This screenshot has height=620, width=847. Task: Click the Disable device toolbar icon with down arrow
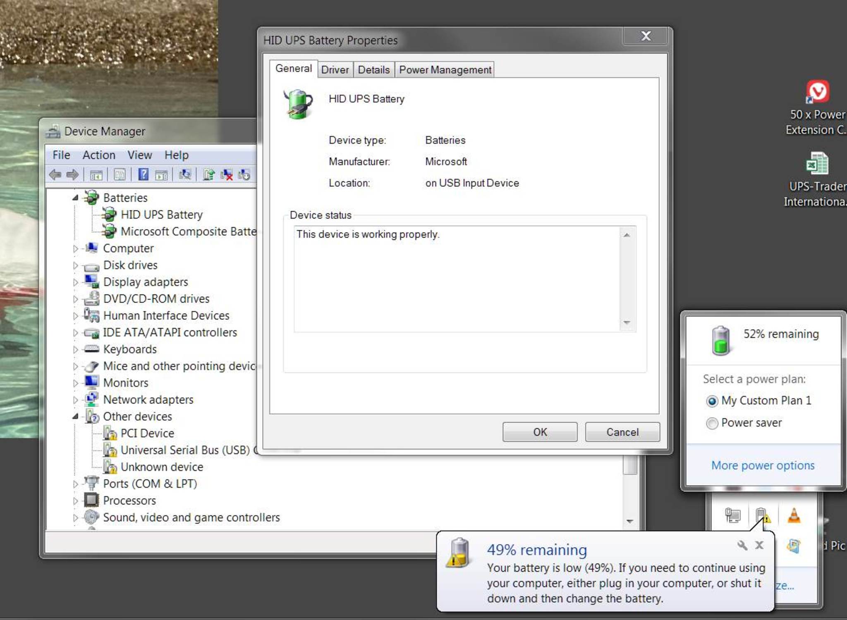tap(244, 175)
